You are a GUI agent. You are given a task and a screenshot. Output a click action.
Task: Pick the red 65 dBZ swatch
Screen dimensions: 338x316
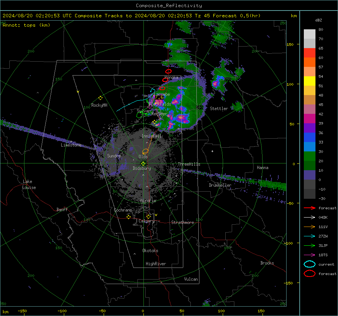(x=309, y=53)
